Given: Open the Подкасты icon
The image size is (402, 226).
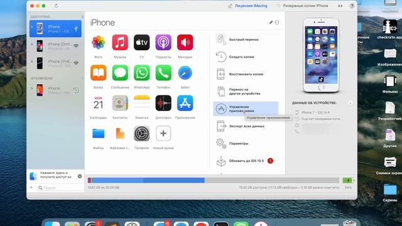Looking at the screenshot, I should 163,43.
